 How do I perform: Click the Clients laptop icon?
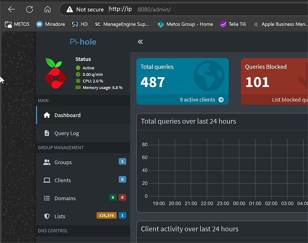[x=47, y=180]
